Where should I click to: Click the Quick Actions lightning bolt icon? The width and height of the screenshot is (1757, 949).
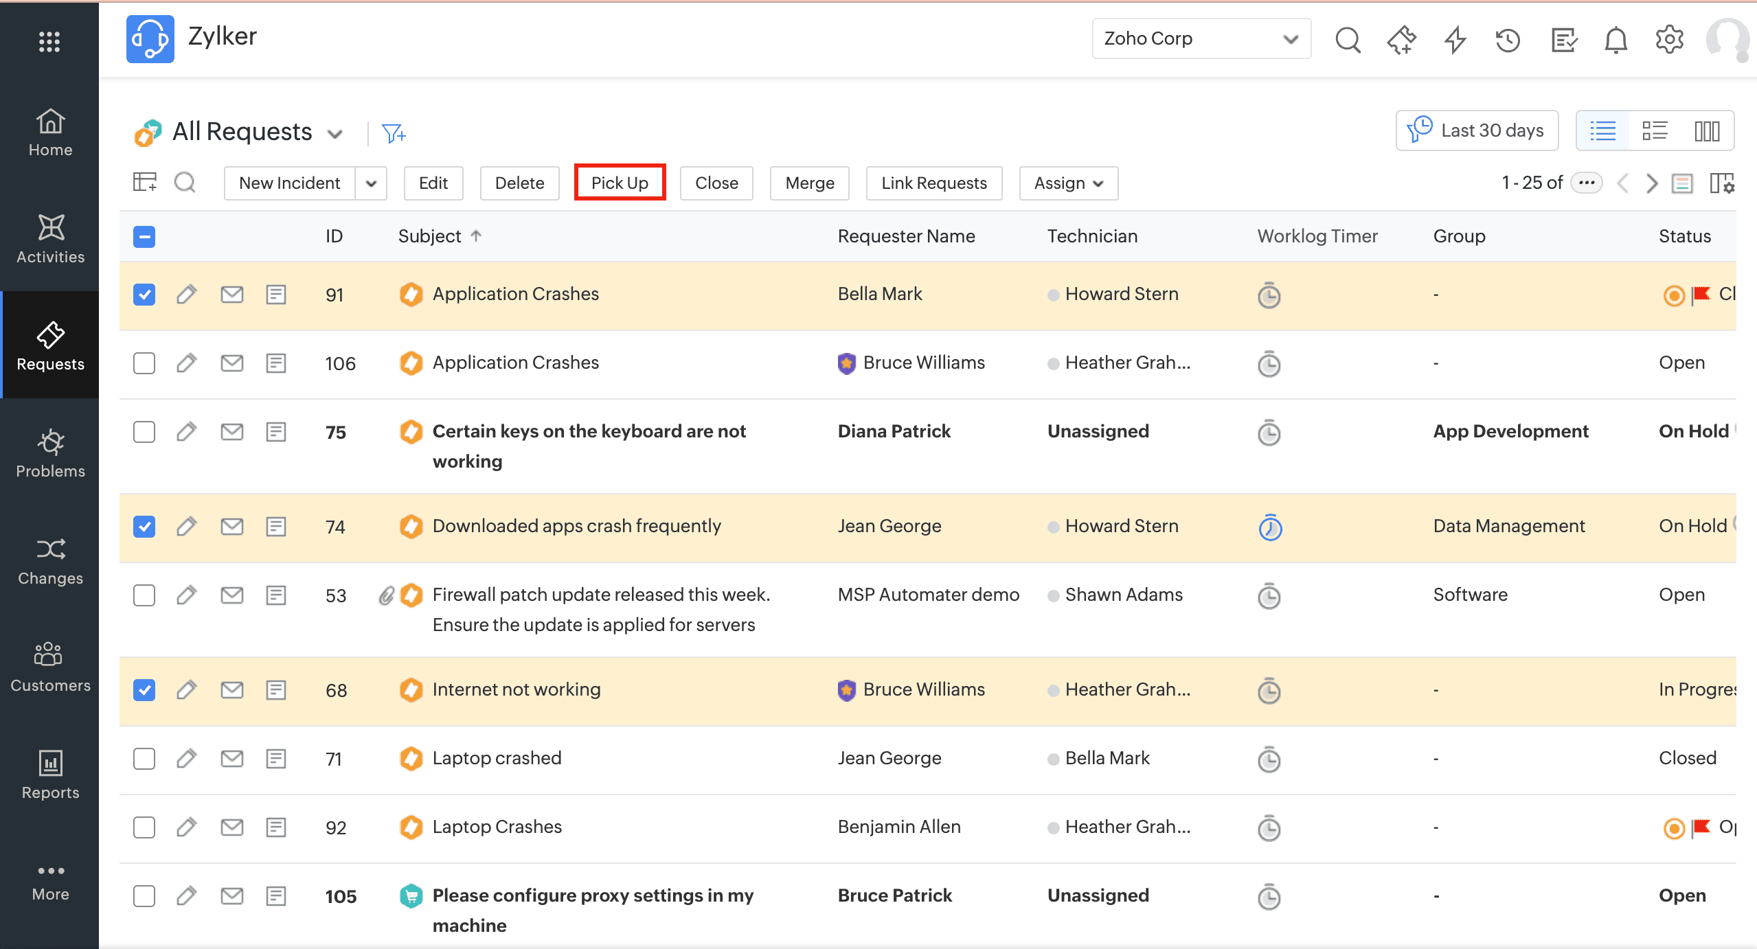click(x=1455, y=40)
